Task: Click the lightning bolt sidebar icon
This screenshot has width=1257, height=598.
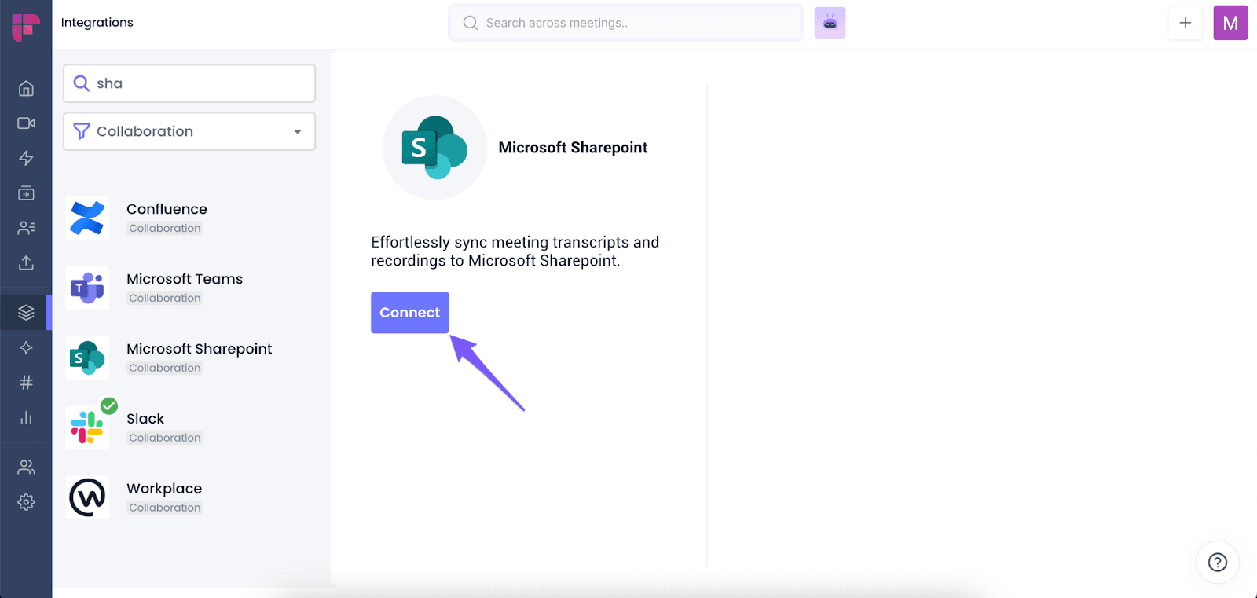Action: click(26, 158)
